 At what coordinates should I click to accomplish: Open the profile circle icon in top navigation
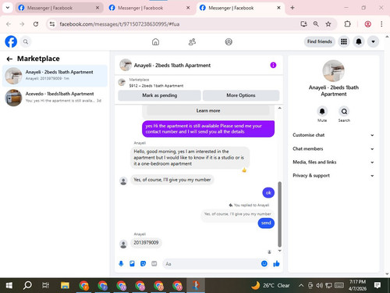[x=229, y=41]
